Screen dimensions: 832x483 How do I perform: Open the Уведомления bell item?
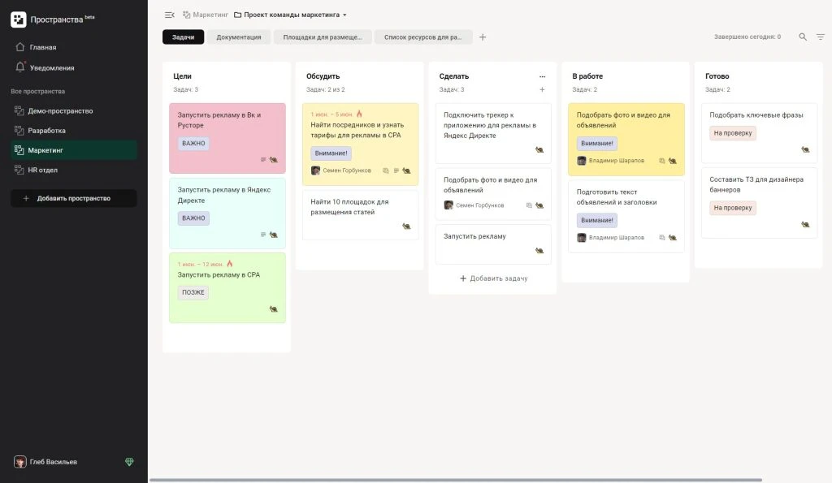pos(52,68)
